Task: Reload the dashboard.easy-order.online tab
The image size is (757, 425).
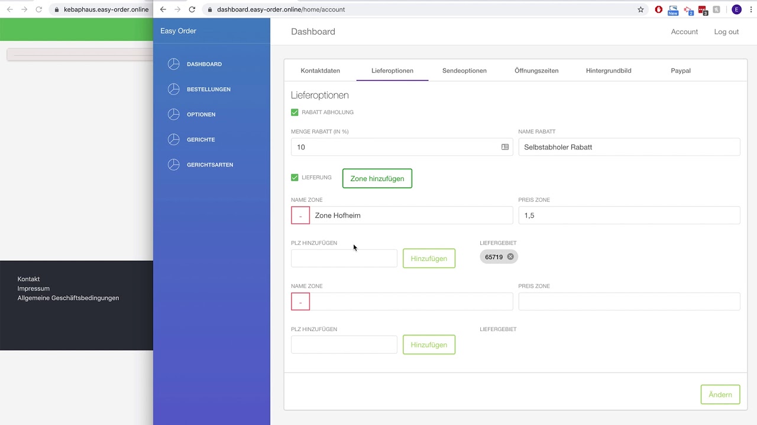Action: (192, 9)
